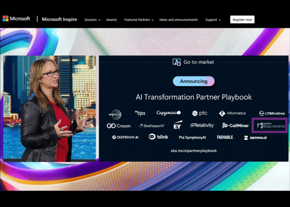290x207 pixels.
Task: Click the DEEPBRAIN AI logo
Action: point(125,137)
